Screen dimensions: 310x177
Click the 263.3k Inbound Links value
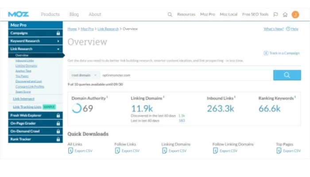pyautogui.click(x=221, y=108)
